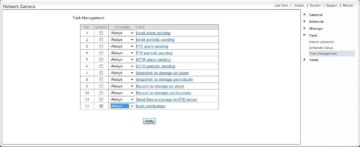Click the Tools section label
Screen dimensions: 360x147
click(314, 60)
